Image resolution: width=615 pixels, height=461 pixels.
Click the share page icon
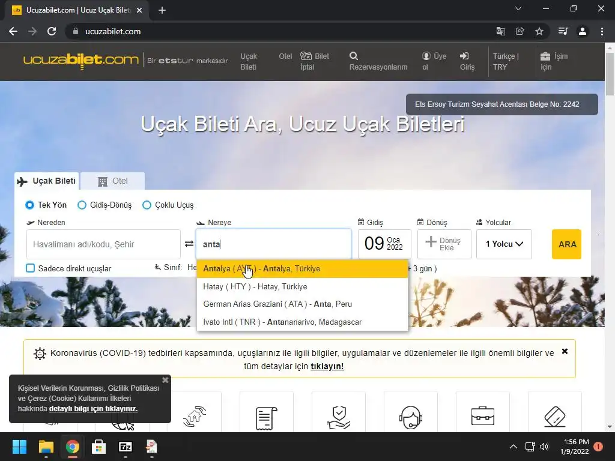pos(520,31)
